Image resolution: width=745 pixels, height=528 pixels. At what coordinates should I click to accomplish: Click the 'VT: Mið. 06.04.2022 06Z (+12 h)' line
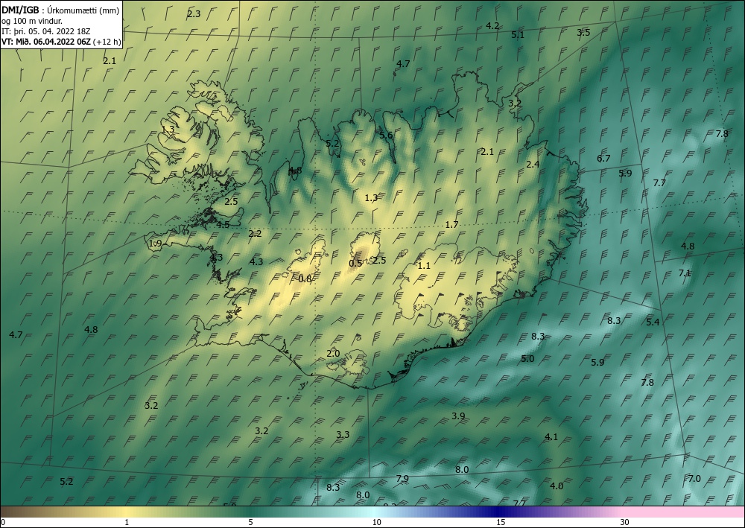[61, 42]
